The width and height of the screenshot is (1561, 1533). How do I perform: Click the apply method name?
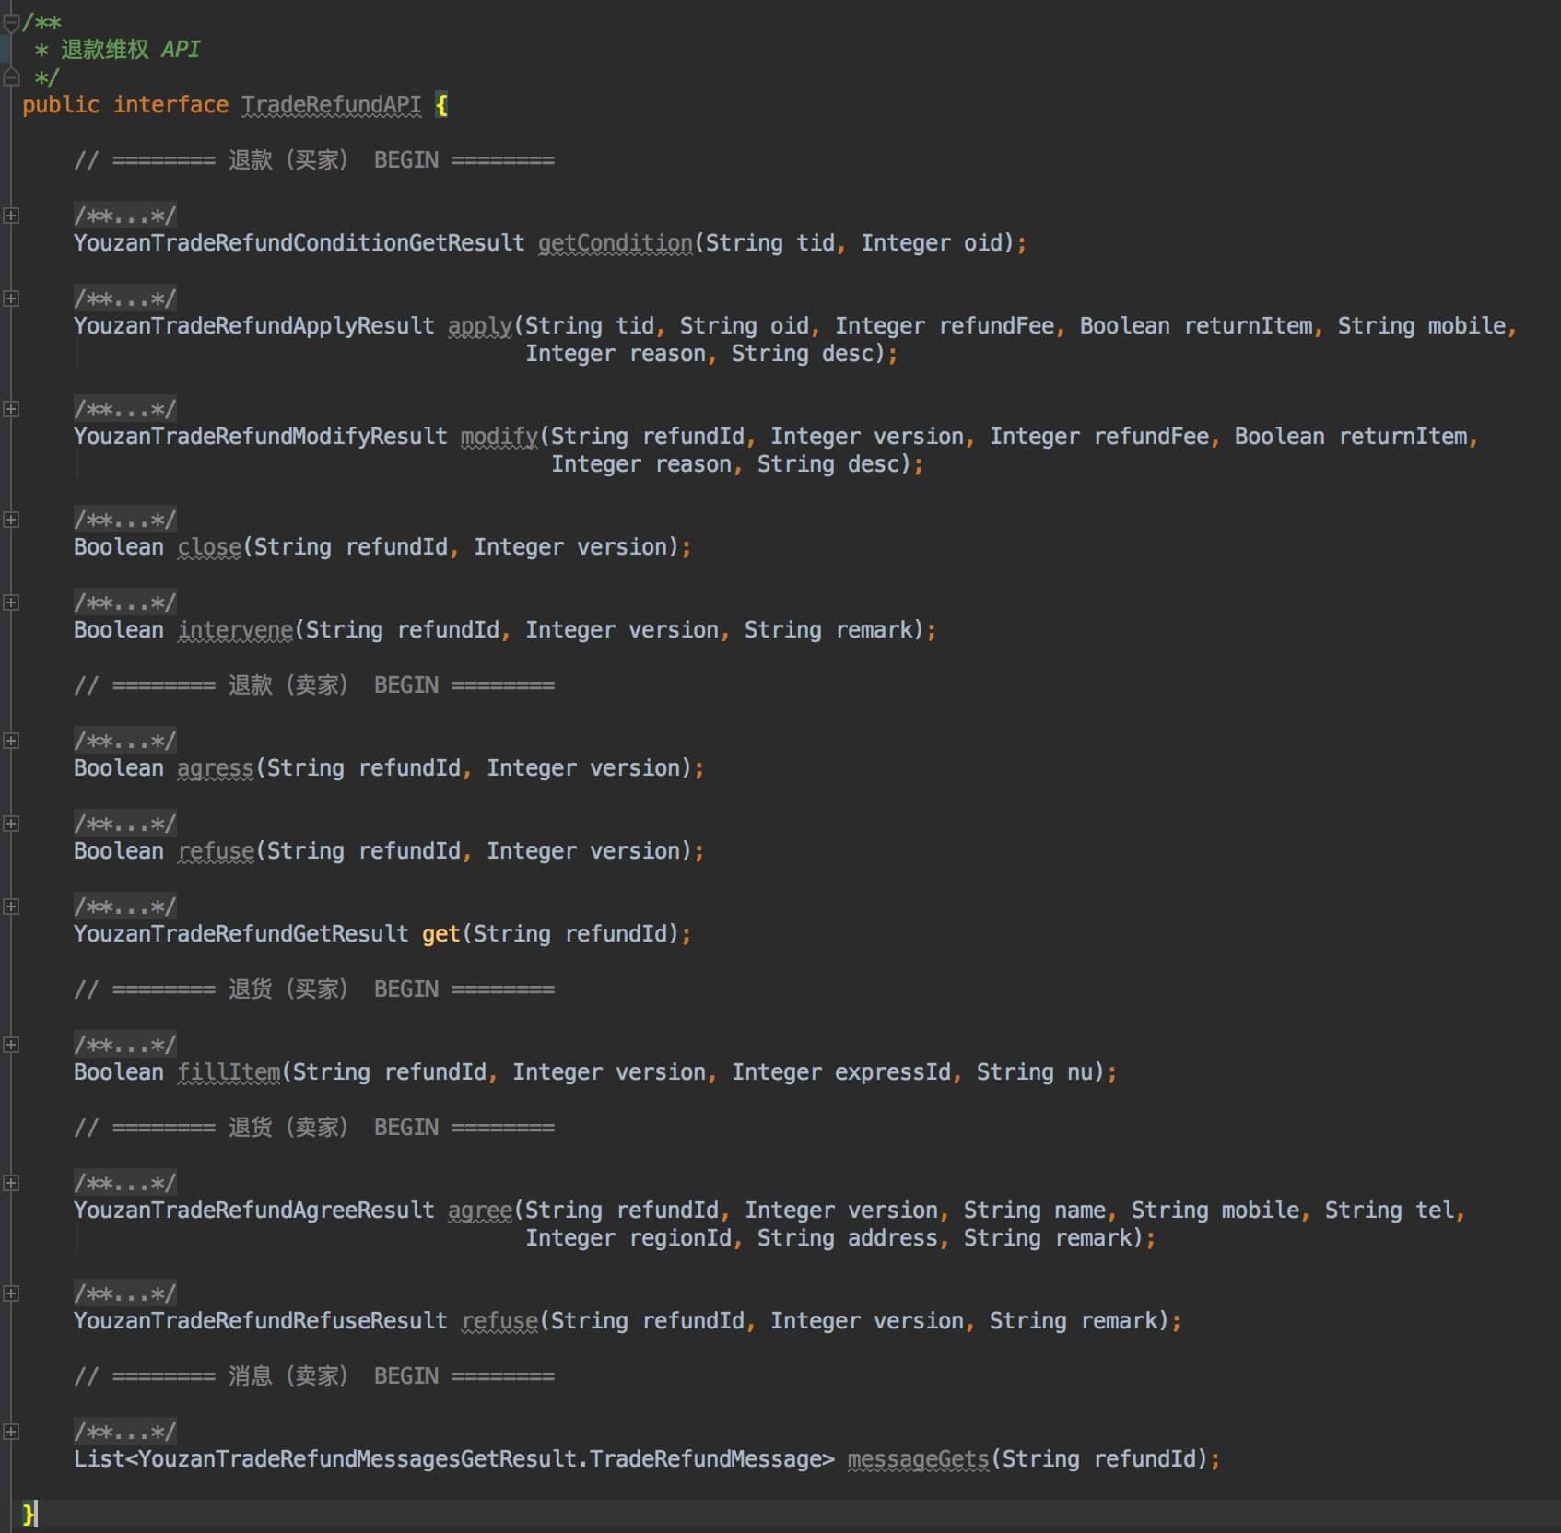point(480,326)
